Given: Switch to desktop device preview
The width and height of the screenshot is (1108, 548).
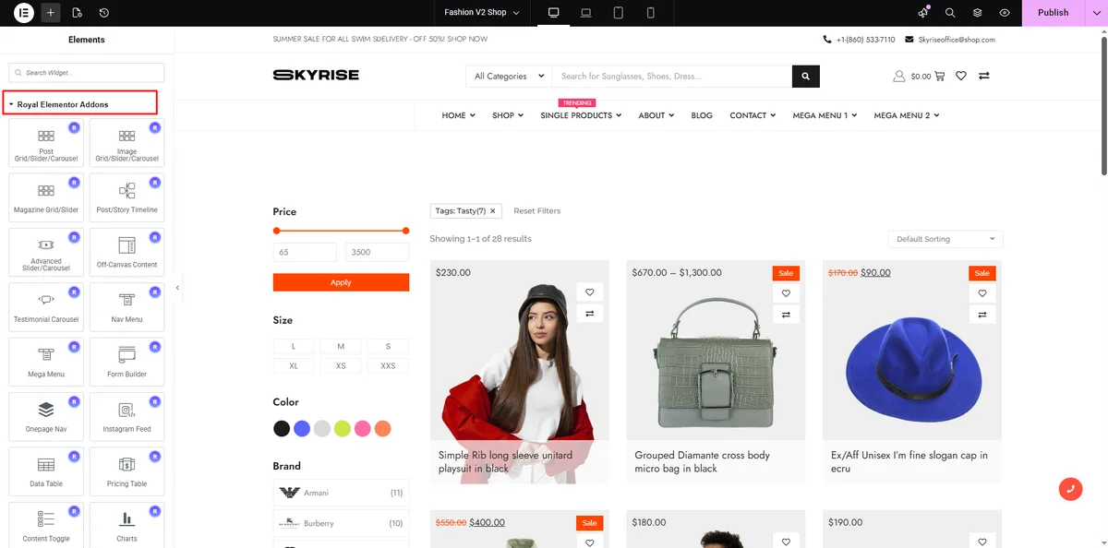Looking at the screenshot, I should 554,13.
